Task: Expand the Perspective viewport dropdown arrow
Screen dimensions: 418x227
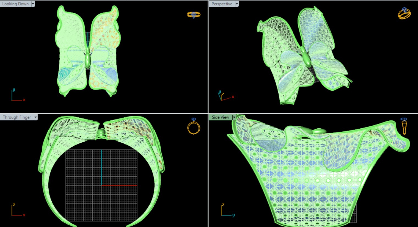Action: click(237, 4)
